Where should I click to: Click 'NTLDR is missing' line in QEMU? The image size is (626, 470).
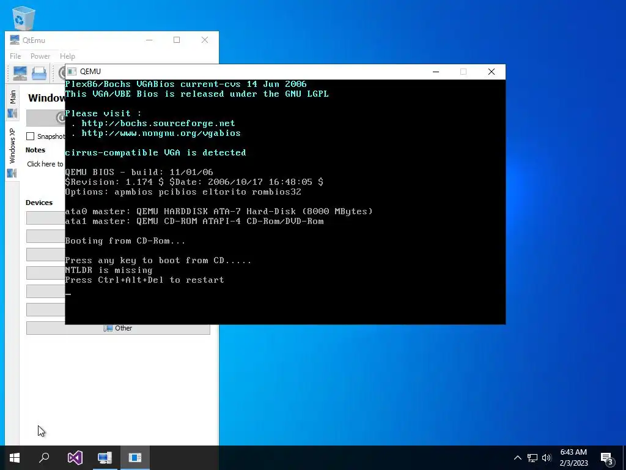click(109, 270)
